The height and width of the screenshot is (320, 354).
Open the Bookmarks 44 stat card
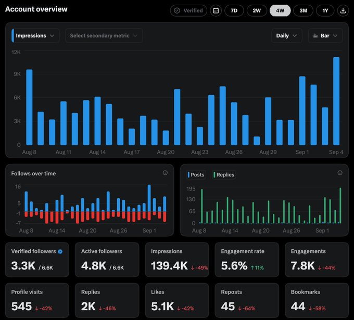[x=317, y=300]
